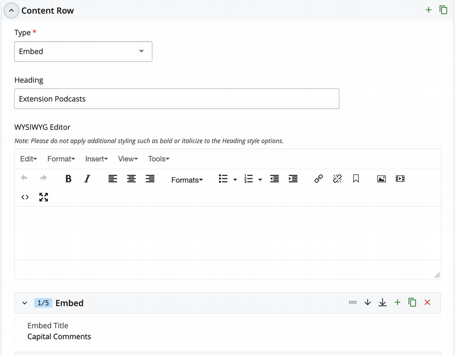Screen dimensions: 456x355
Task: Expand the editor to fullscreen
Action: pos(43,197)
